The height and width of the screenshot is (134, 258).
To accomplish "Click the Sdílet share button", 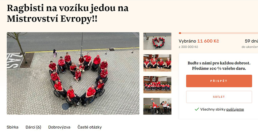I will [219, 97].
